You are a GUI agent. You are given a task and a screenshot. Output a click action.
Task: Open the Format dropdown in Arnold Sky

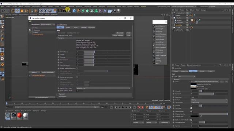point(209,100)
